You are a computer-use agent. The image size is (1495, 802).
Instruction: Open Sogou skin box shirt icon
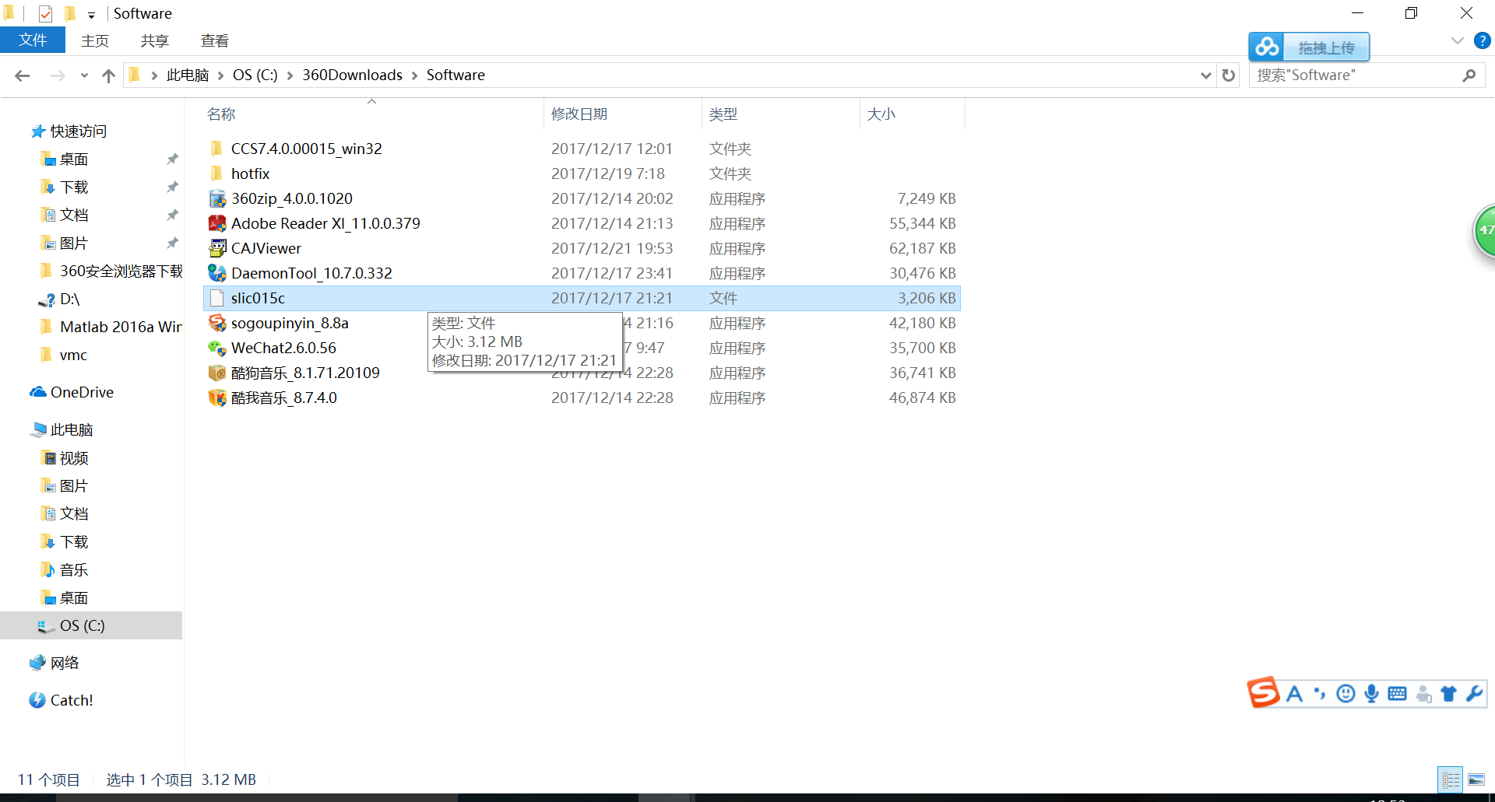click(x=1448, y=694)
